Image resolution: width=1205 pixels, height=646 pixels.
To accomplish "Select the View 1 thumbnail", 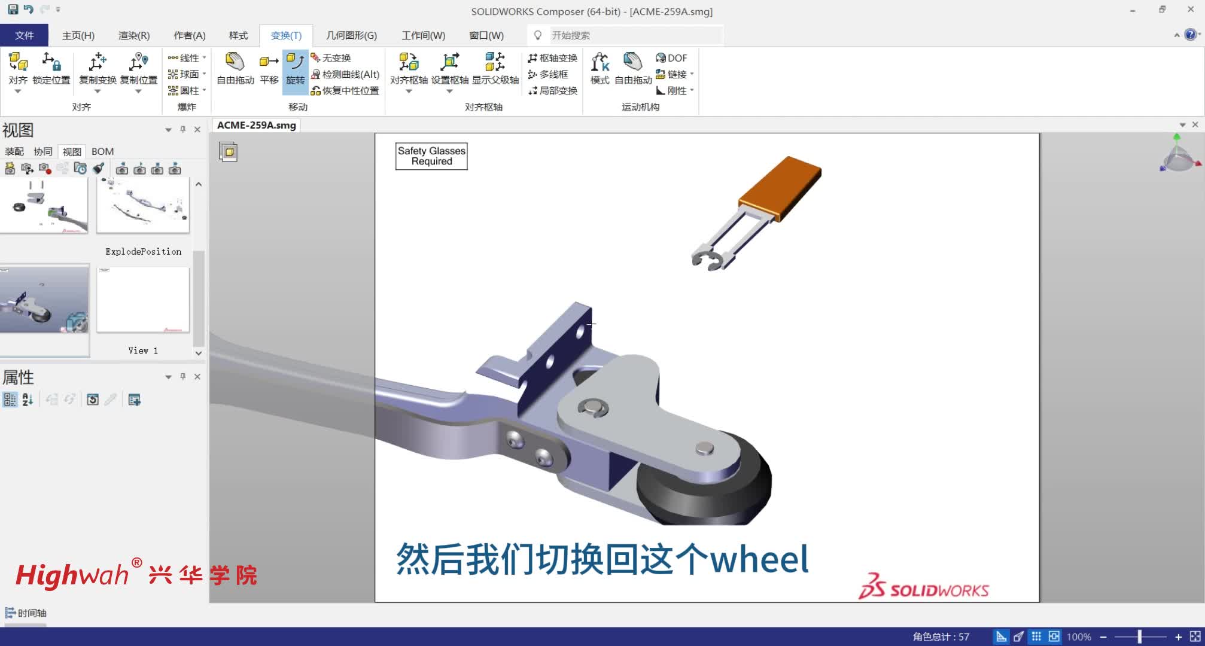I will coord(143,299).
